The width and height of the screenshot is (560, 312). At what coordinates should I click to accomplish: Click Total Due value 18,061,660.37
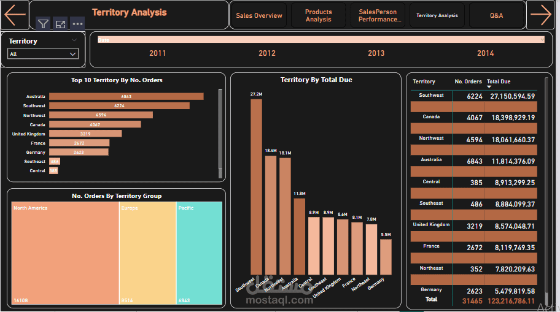[x=513, y=140]
